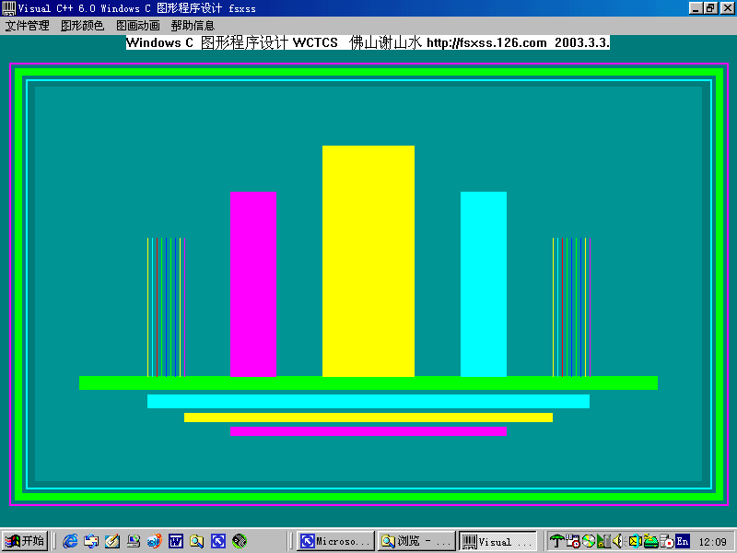Click the 开始 Start button
737x553 pixels.
(x=25, y=541)
